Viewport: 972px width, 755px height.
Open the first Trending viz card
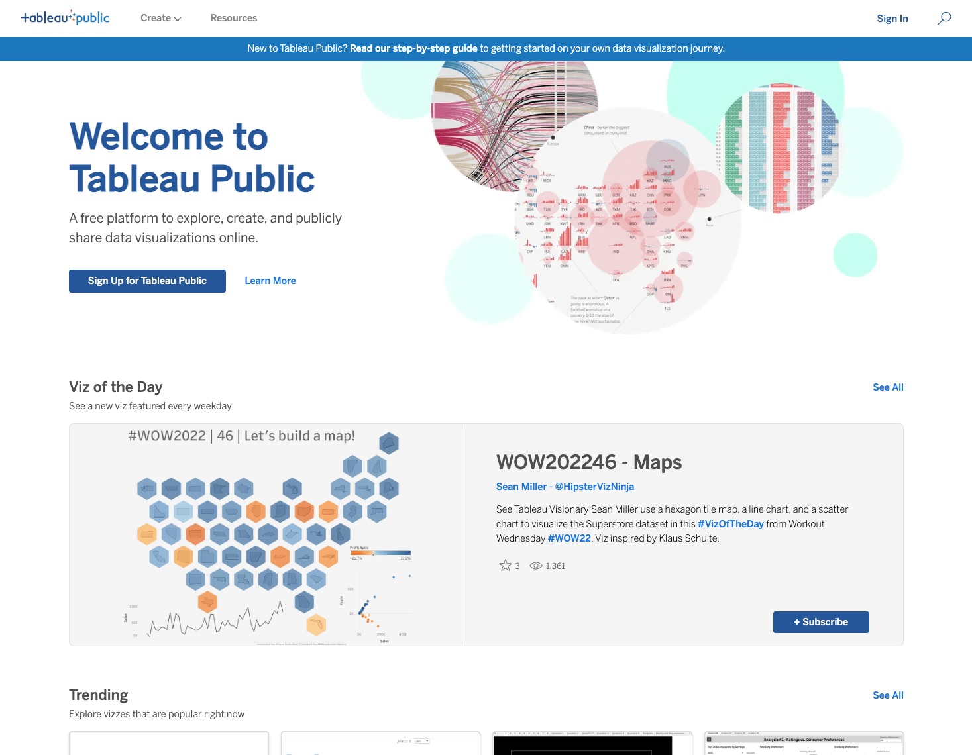pyautogui.click(x=169, y=743)
